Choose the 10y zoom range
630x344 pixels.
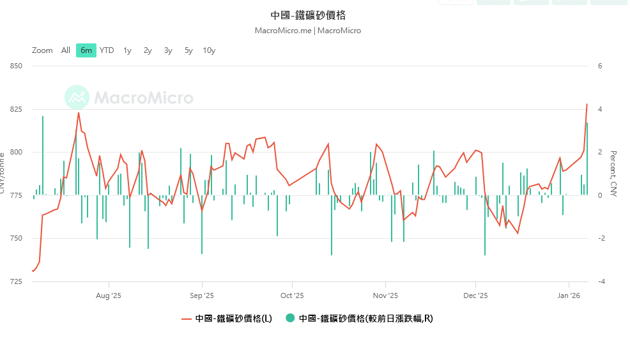pos(209,50)
